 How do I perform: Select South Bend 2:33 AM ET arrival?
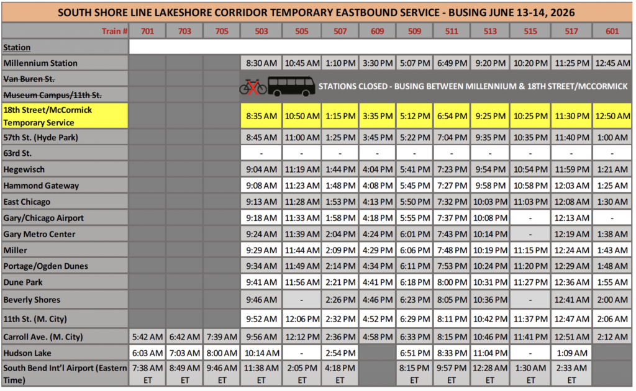coord(571,374)
